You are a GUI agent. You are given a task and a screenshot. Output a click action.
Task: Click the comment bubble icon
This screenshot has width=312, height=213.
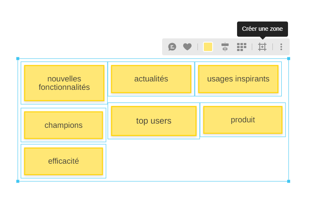pyautogui.click(x=172, y=47)
